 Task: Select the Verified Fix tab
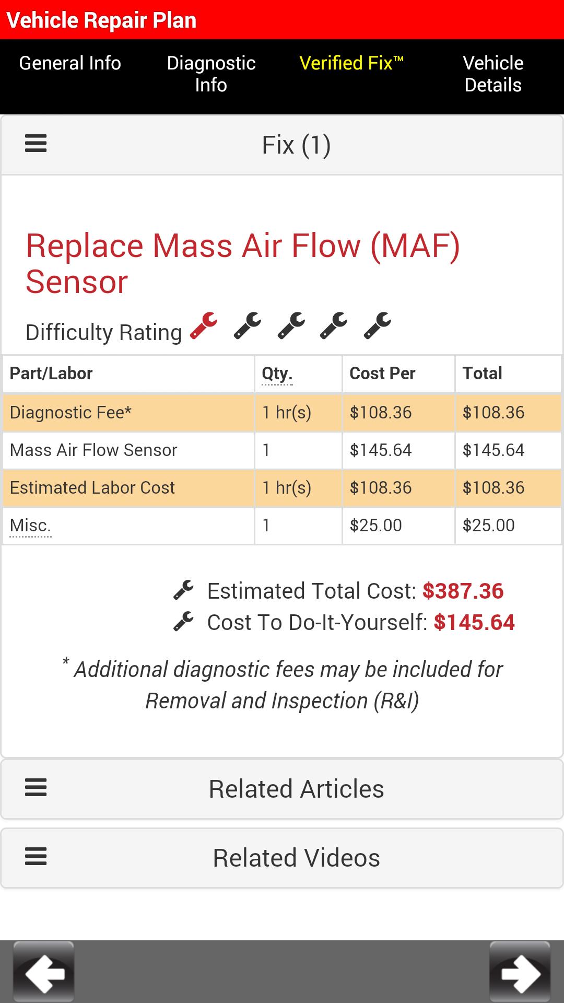tap(351, 63)
